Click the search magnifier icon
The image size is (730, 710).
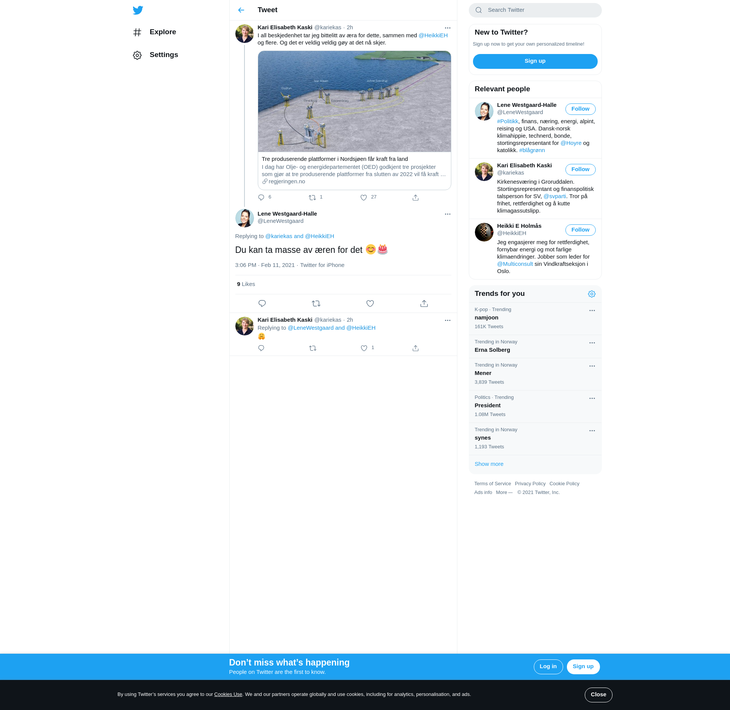pos(479,10)
